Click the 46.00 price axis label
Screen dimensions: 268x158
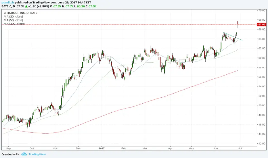pyautogui.click(x=262, y=124)
